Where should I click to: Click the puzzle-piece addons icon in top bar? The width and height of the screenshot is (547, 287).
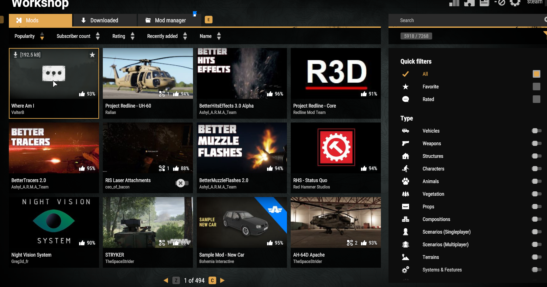coord(469,3)
